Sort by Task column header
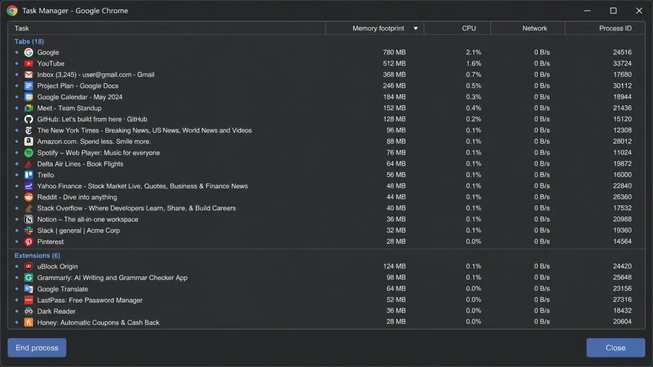Viewport: 653px width, 367px height. (167, 28)
